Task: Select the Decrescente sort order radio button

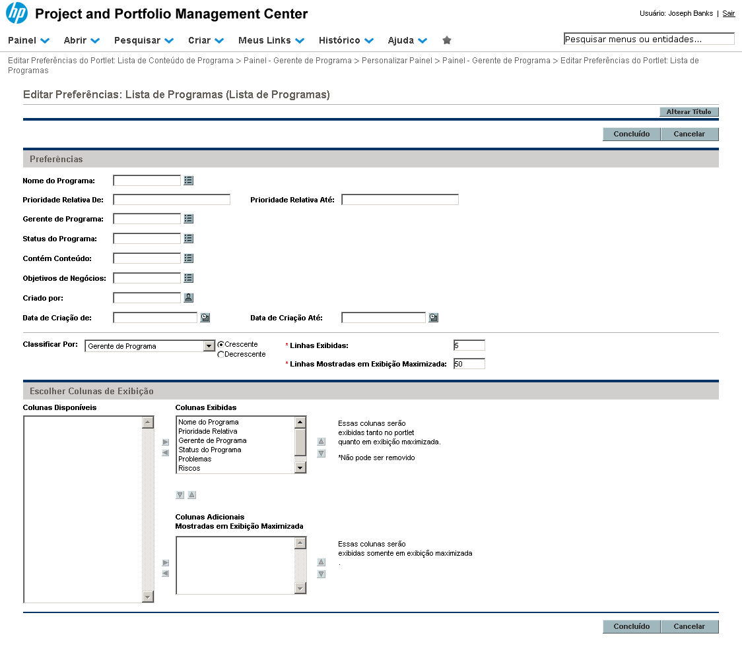Action: 221,355
